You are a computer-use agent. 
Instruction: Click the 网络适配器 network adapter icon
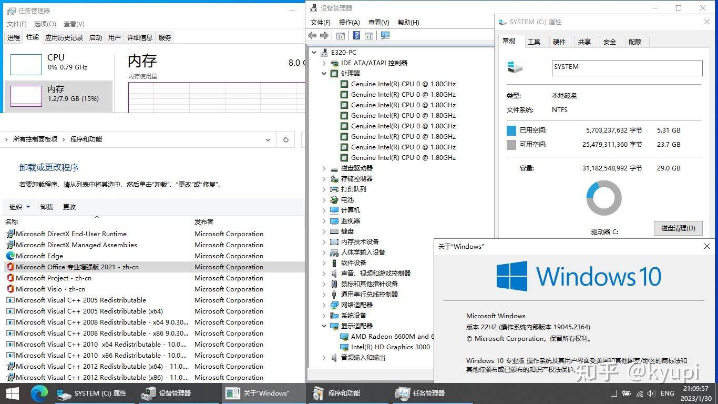click(x=334, y=305)
